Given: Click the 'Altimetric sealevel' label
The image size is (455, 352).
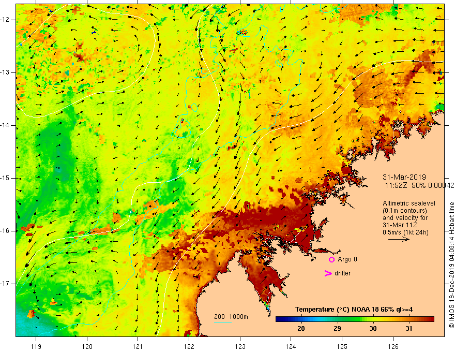Looking at the screenshot, I should pos(409,203).
